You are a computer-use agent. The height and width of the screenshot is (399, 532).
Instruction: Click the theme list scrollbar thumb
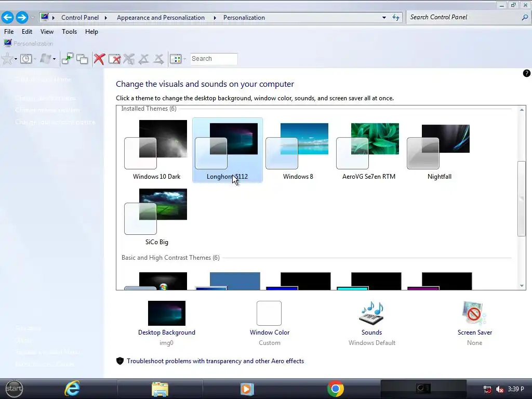point(522,198)
